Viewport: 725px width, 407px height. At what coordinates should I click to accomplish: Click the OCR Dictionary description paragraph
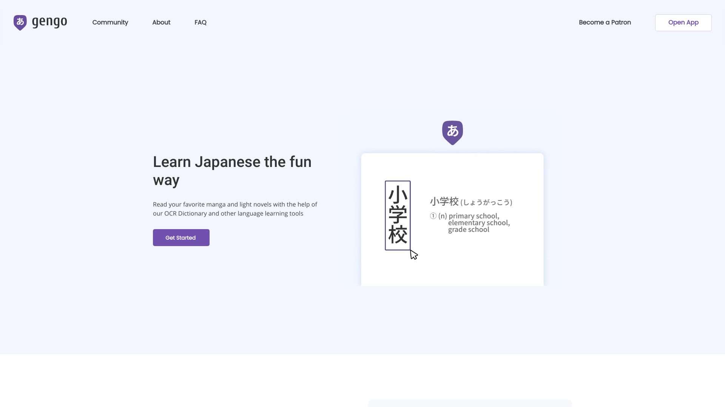235,209
